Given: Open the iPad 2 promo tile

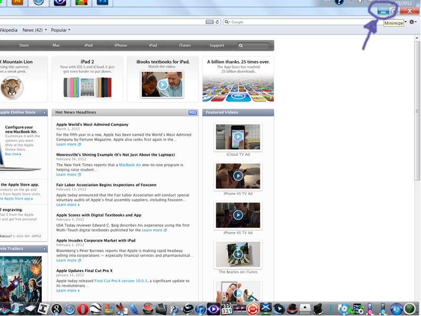Looking at the screenshot, I should pos(87,79).
